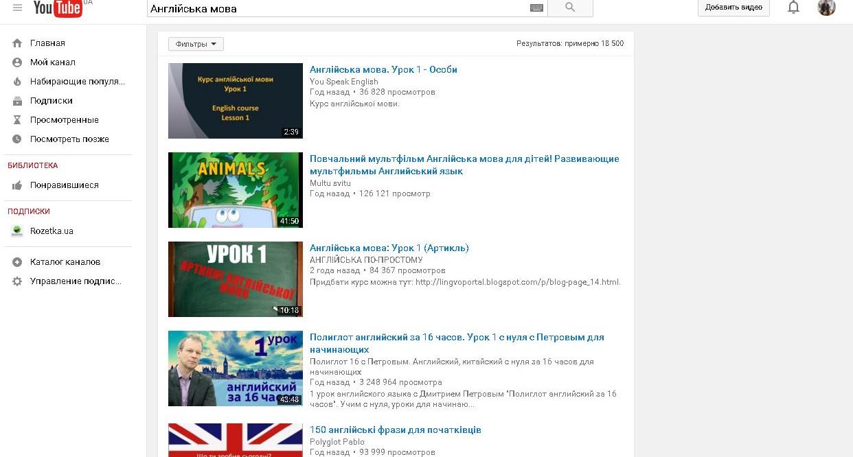Click the results count text 18 500

pyautogui.click(x=570, y=43)
